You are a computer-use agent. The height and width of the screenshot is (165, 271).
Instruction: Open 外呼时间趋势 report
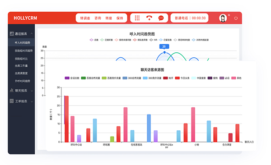(22, 81)
